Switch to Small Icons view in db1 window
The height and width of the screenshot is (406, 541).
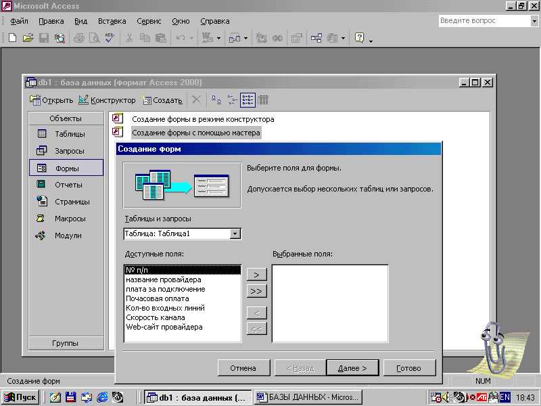232,100
